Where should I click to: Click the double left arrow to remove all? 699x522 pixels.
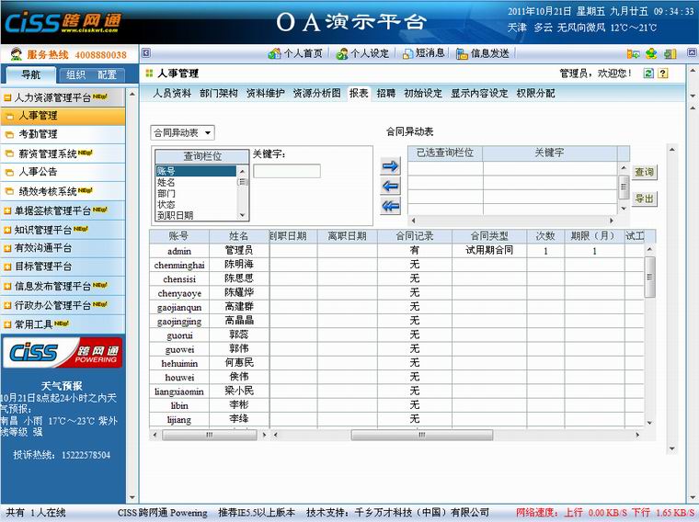click(391, 206)
